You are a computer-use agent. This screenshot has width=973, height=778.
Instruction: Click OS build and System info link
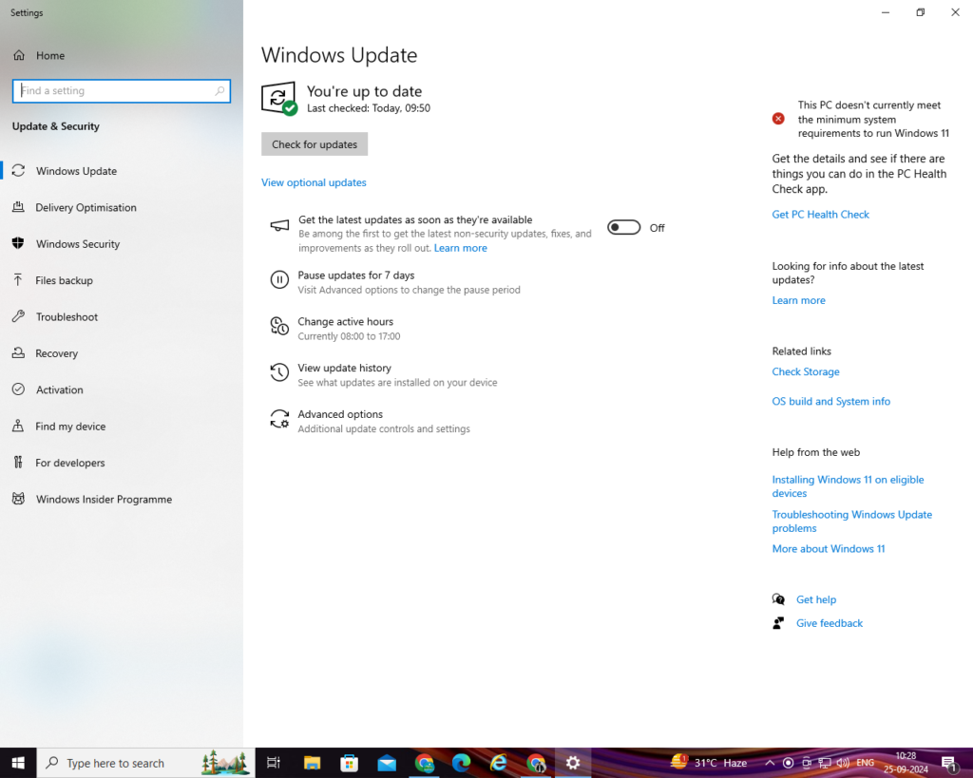pos(830,402)
